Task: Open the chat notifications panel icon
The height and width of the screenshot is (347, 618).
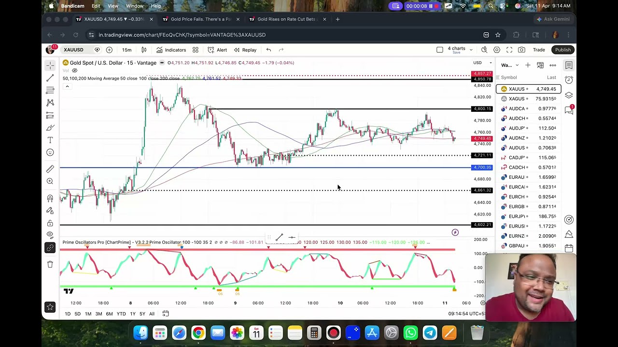Action: point(569,110)
